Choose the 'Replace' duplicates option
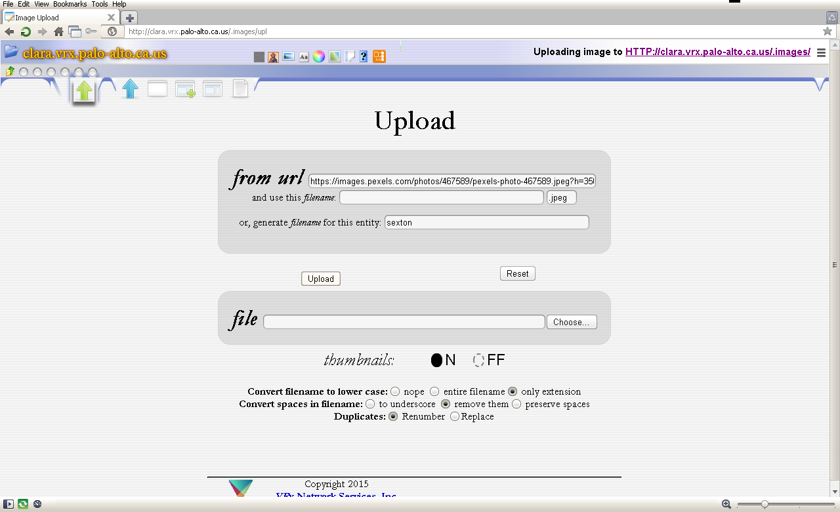Viewport: 840px width, 512px height. click(455, 416)
